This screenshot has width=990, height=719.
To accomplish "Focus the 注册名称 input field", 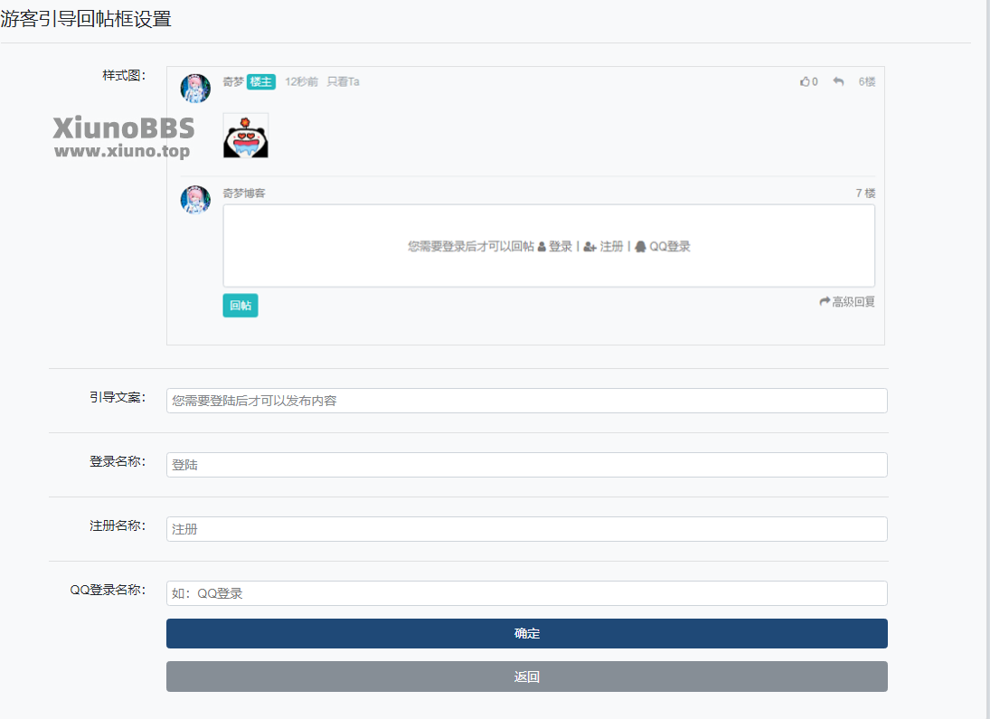I will tap(526, 529).
